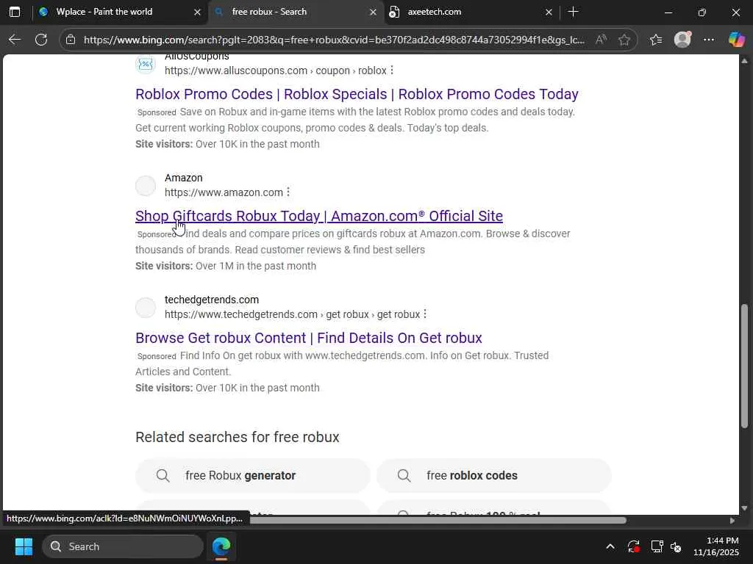The height and width of the screenshot is (564, 753).
Task: Close the axeetech.com tab
Action: coord(549,12)
